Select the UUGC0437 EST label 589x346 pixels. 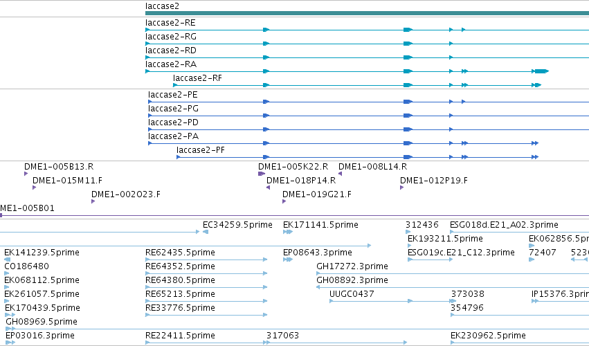pyautogui.click(x=352, y=295)
